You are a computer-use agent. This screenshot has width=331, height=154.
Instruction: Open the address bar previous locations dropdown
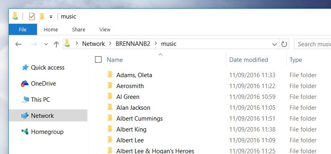point(275,44)
